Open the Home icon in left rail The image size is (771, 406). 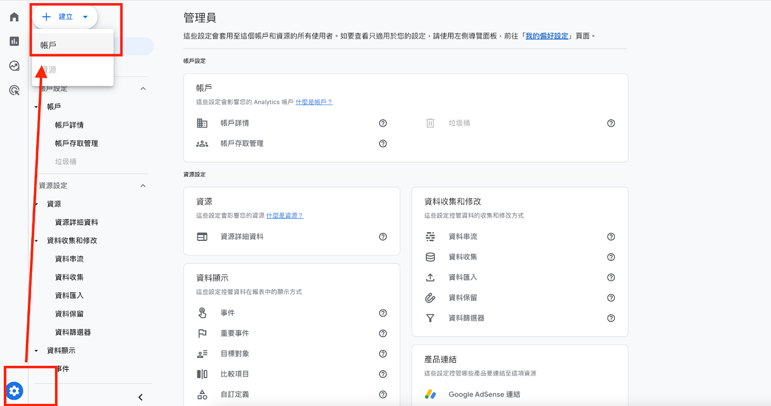pyautogui.click(x=14, y=17)
